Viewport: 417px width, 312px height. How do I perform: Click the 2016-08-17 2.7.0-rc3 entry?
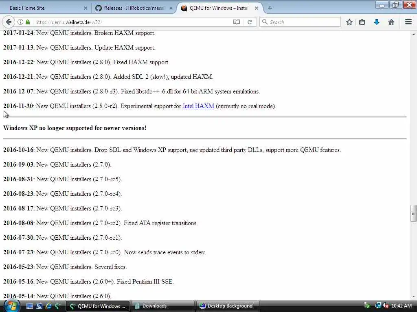point(62,208)
